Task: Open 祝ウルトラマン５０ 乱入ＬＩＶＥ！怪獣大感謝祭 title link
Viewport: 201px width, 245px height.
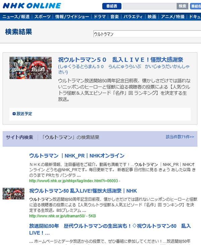Action: (x=121, y=60)
